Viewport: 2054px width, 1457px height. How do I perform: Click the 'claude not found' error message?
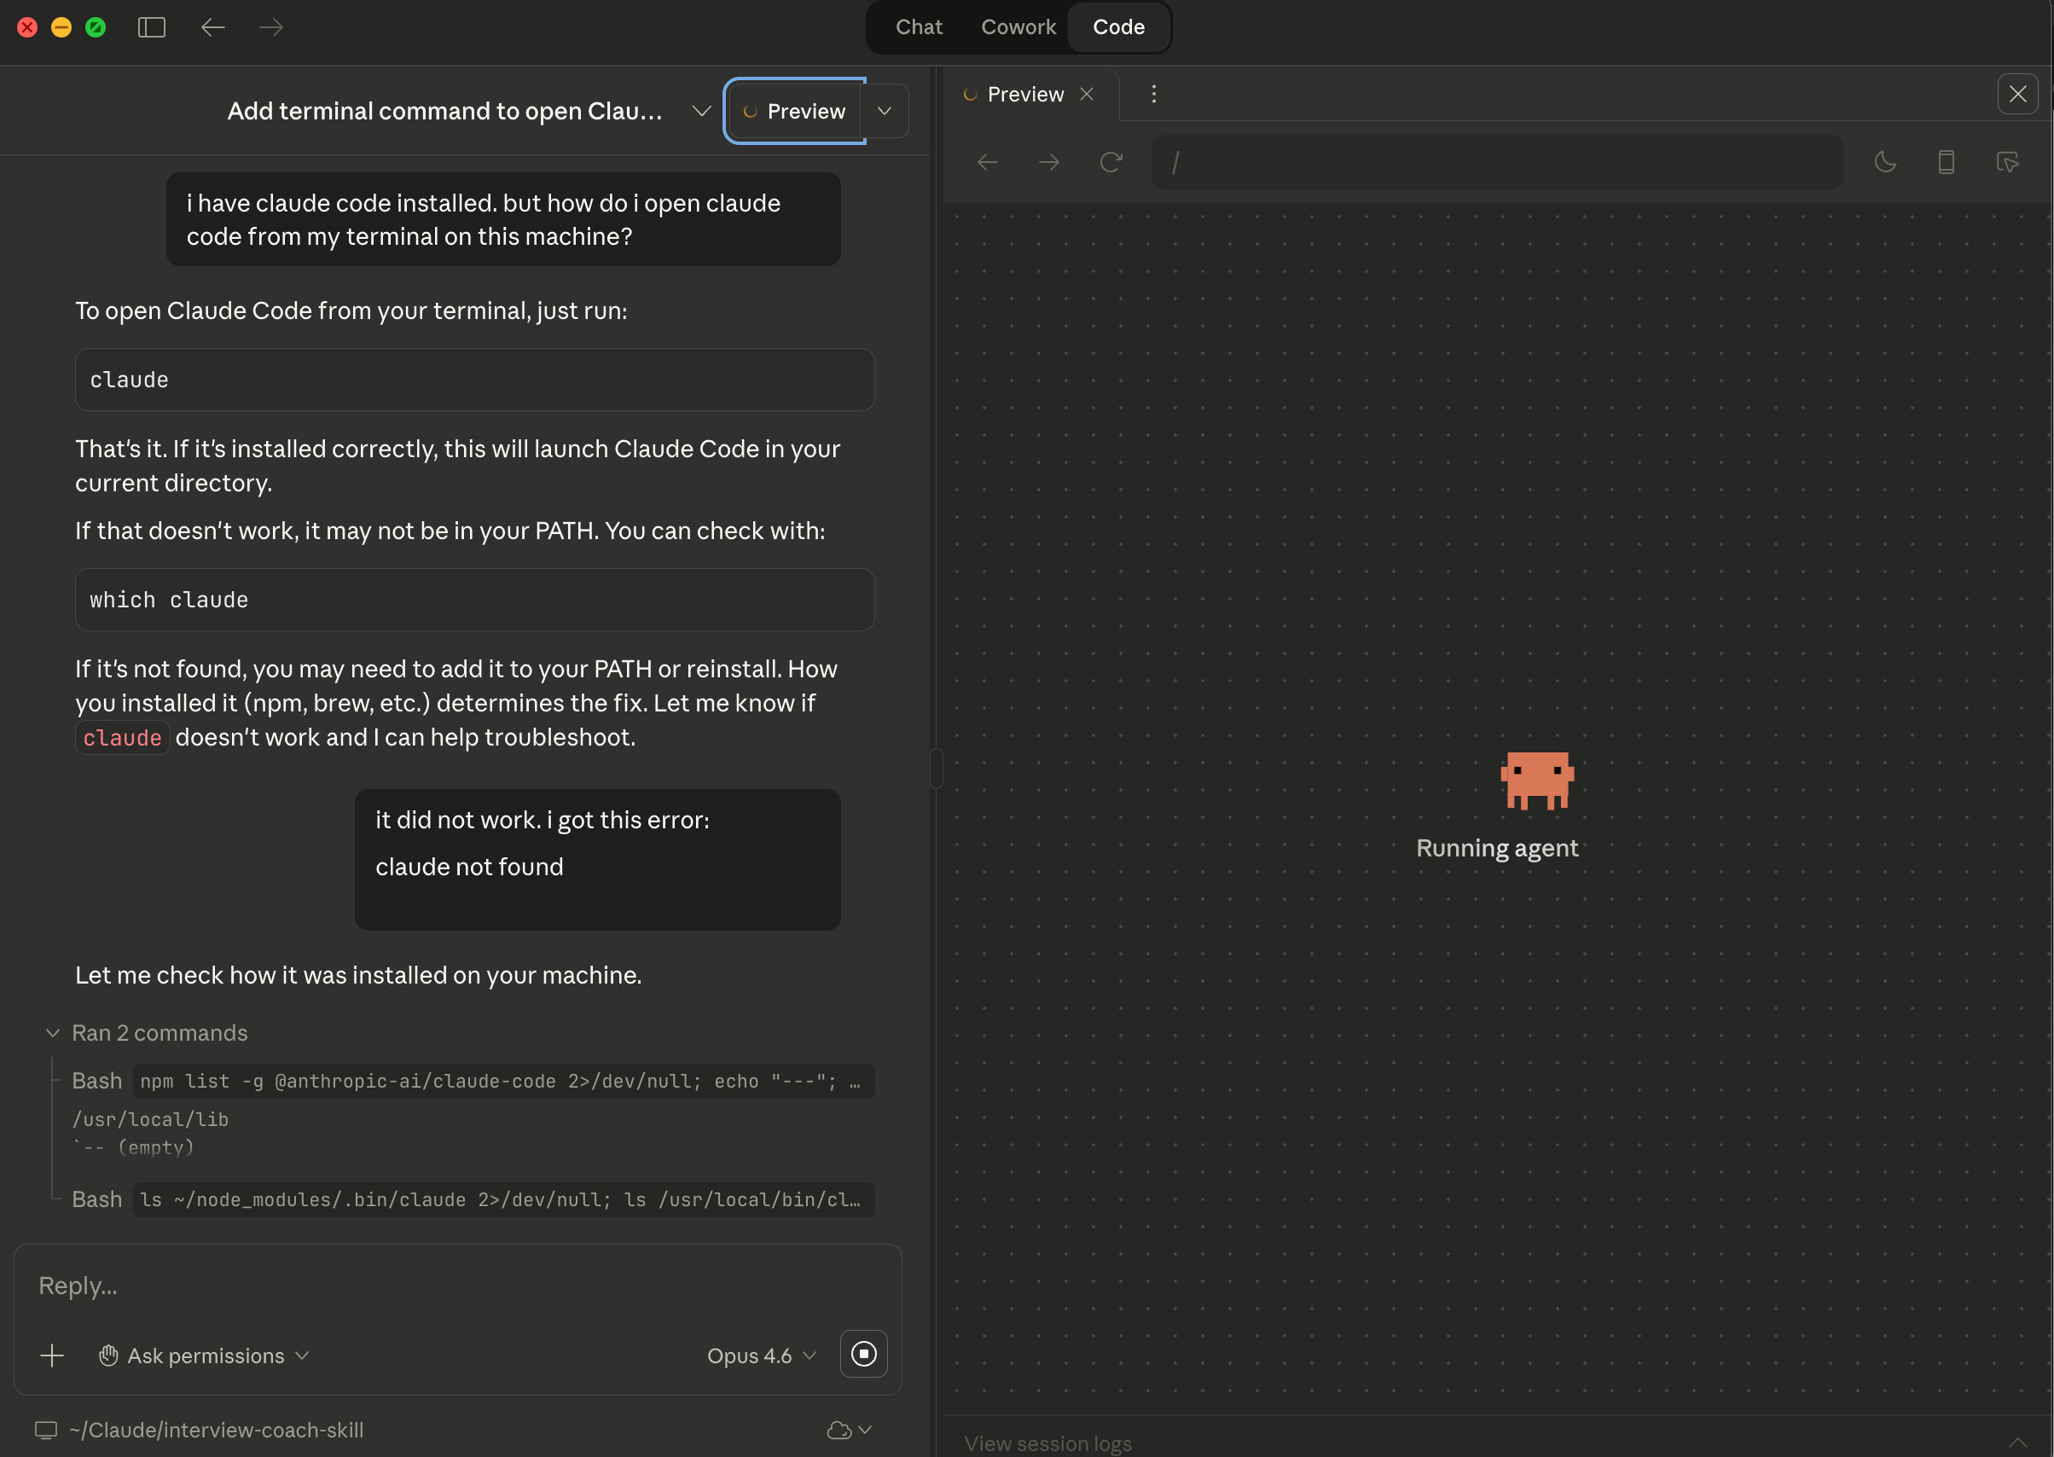pos(469,867)
